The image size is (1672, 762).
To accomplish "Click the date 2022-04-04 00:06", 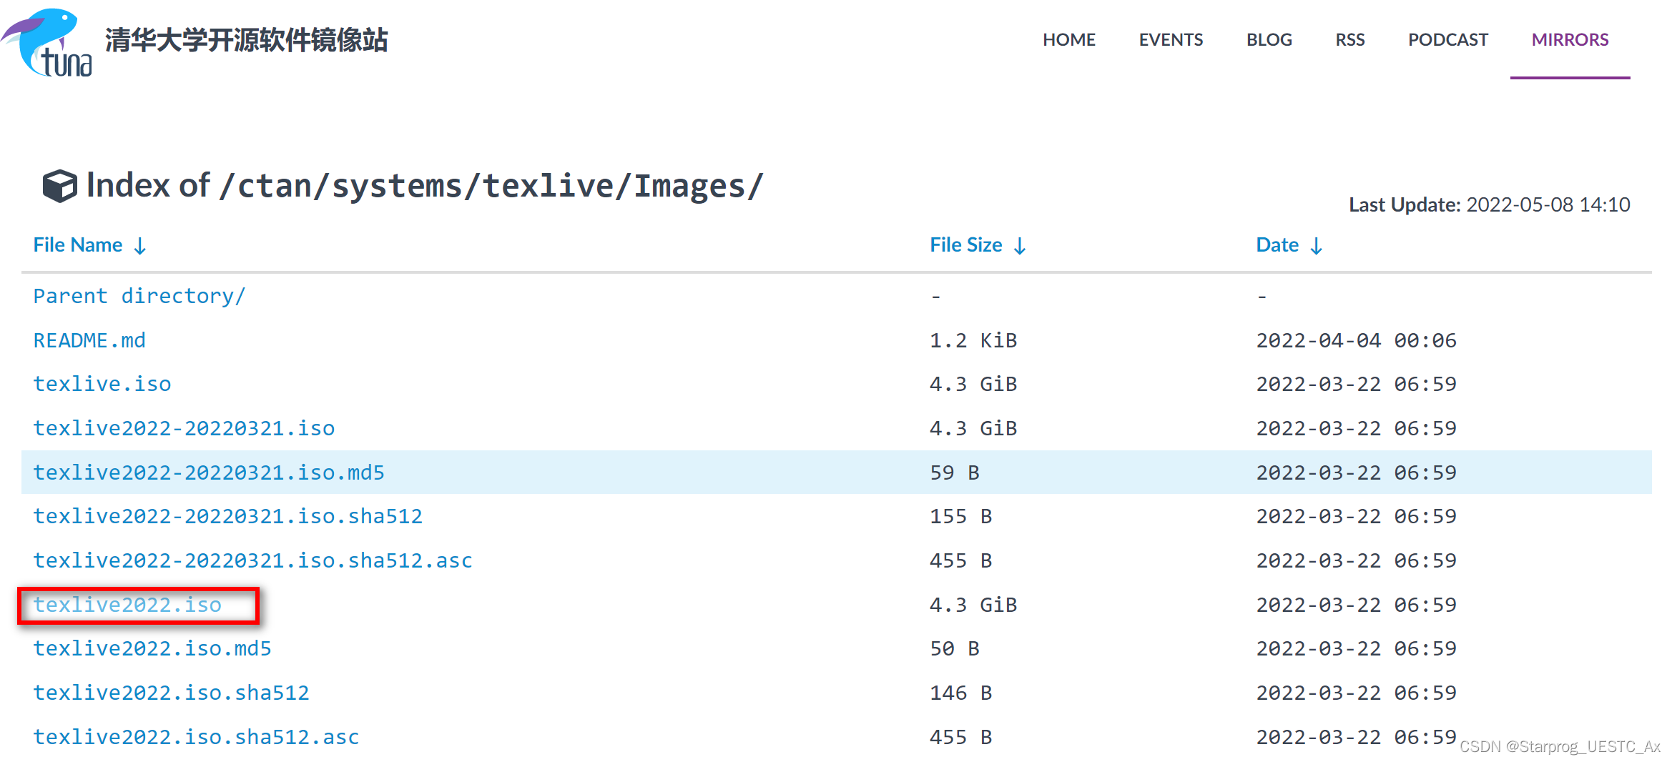I will [1356, 340].
